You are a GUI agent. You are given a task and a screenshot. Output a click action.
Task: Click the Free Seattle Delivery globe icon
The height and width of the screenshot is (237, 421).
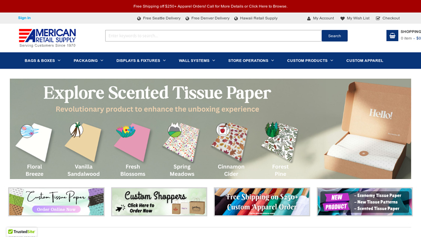tap(139, 18)
